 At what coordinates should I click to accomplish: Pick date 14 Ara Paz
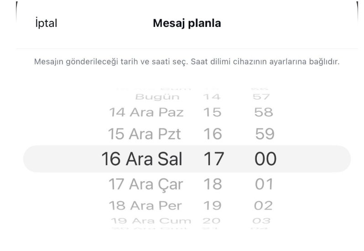pos(146,113)
